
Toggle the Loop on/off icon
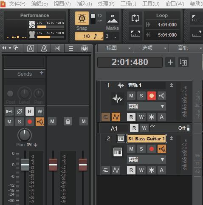pyautogui.click(x=135, y=18)
